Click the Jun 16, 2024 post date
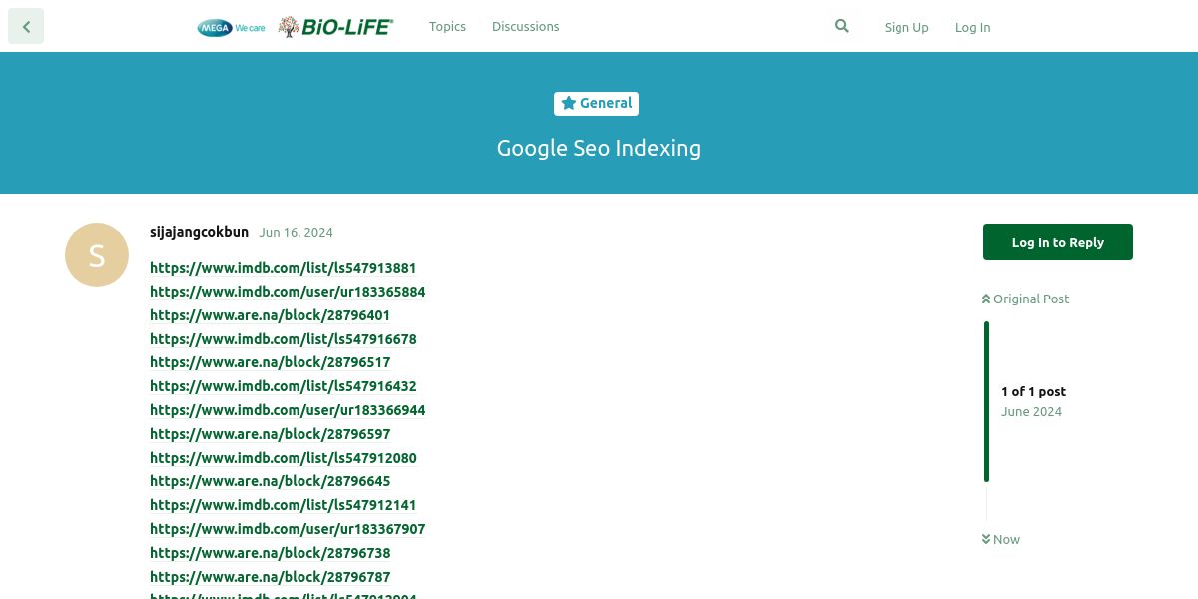This screenshot has height=599, width=1198. pos(296,233)
